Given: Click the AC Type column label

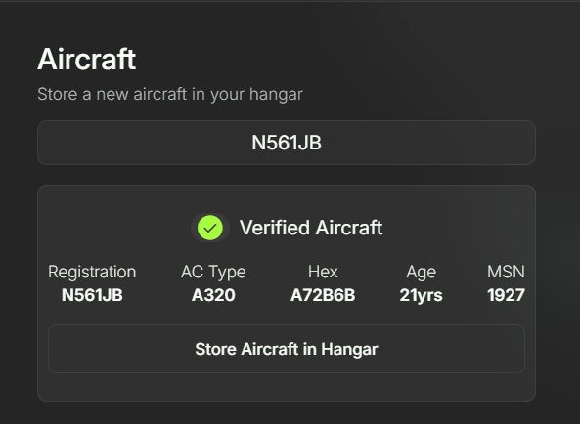Looking at the screenshot, I should 213,273.
